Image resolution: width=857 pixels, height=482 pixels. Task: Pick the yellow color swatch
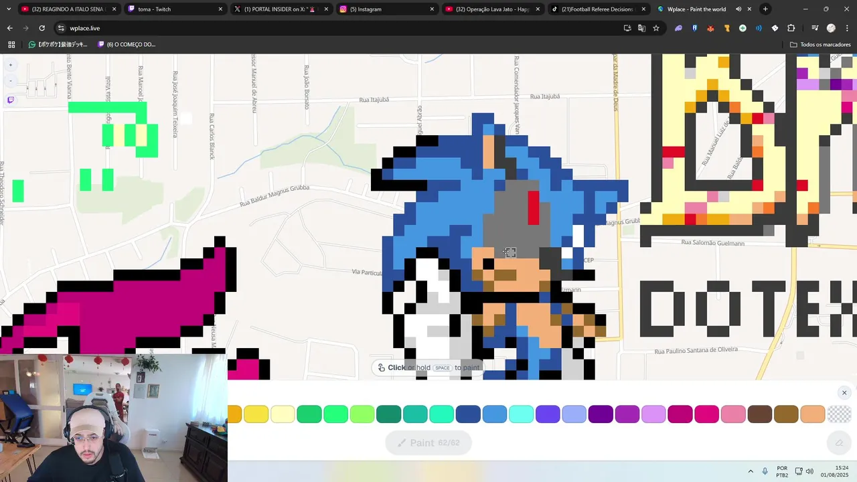pos(256,414)
